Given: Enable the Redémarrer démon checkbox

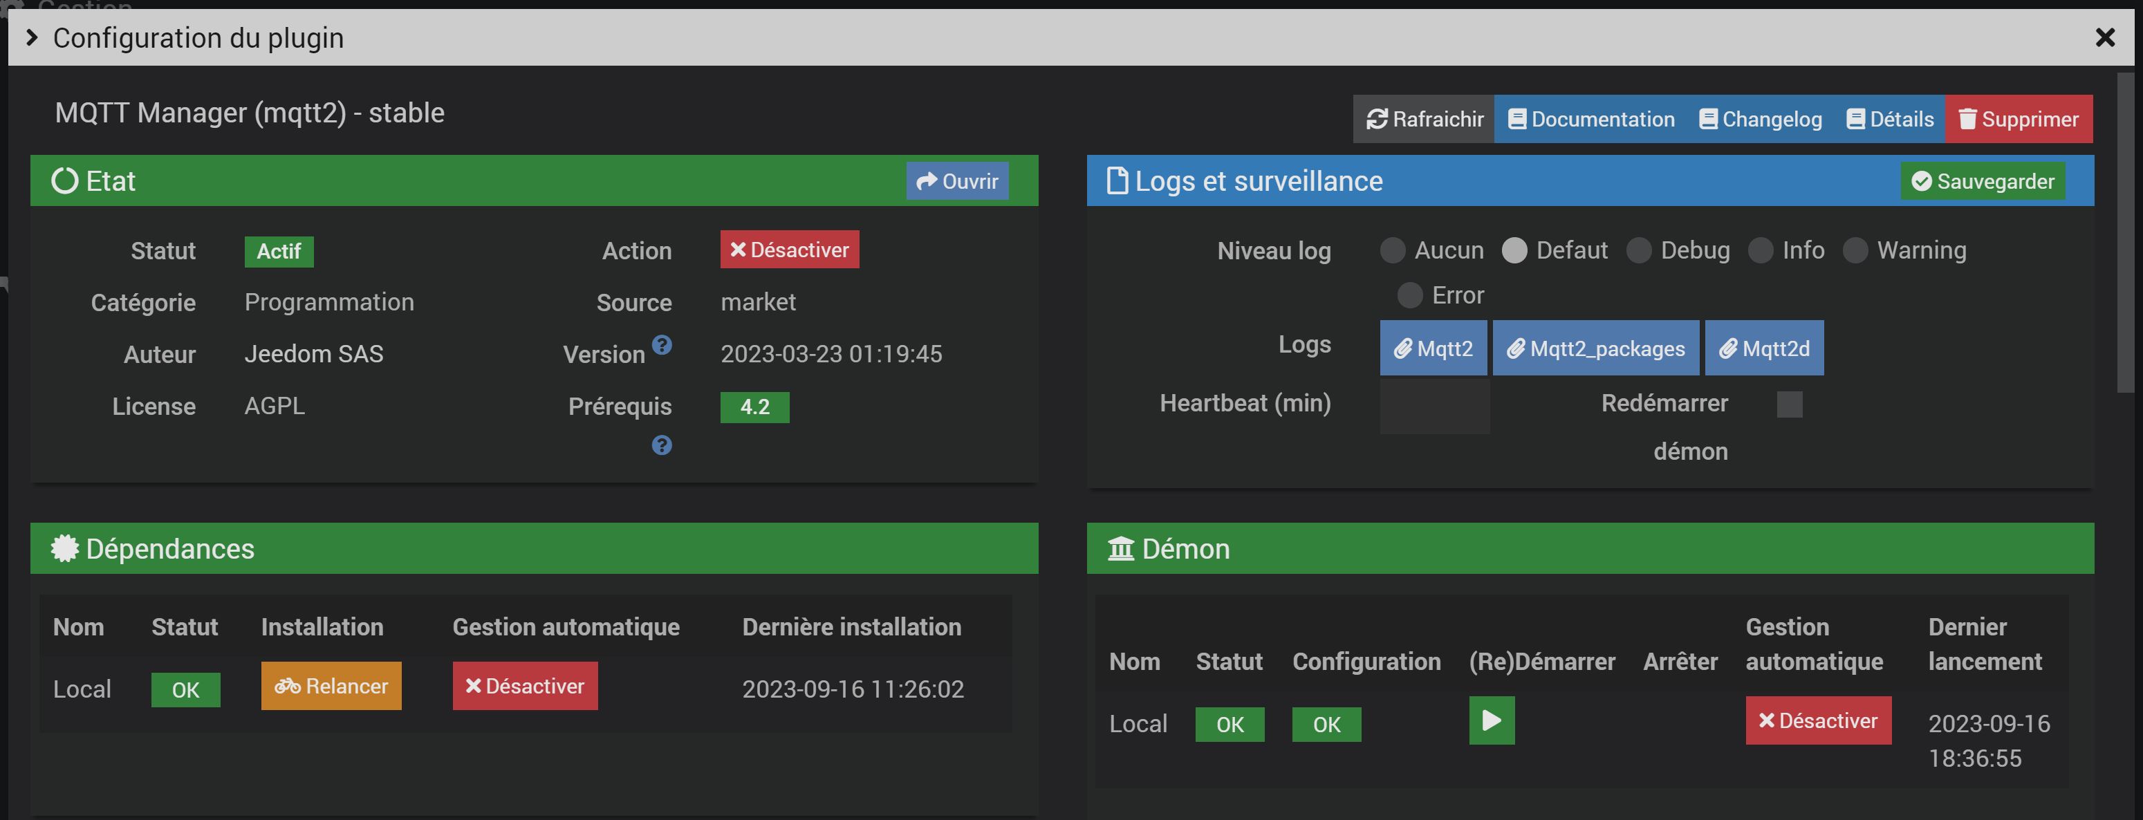Looking at the screenshot, I should point(1789,405).
